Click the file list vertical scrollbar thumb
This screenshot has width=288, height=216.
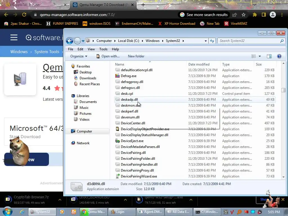pyautogui.click(x=283, y=90)
